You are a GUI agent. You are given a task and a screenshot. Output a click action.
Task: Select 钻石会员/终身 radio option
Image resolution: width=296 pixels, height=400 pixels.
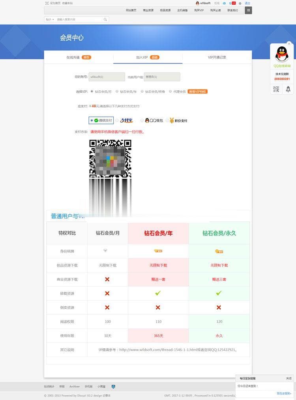pyautogui.click(x=142, y=92)
